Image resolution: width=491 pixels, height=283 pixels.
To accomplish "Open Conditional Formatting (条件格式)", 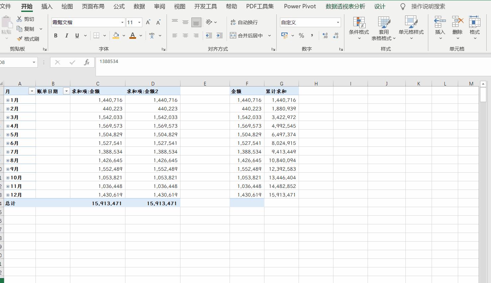I will point(359,29).
